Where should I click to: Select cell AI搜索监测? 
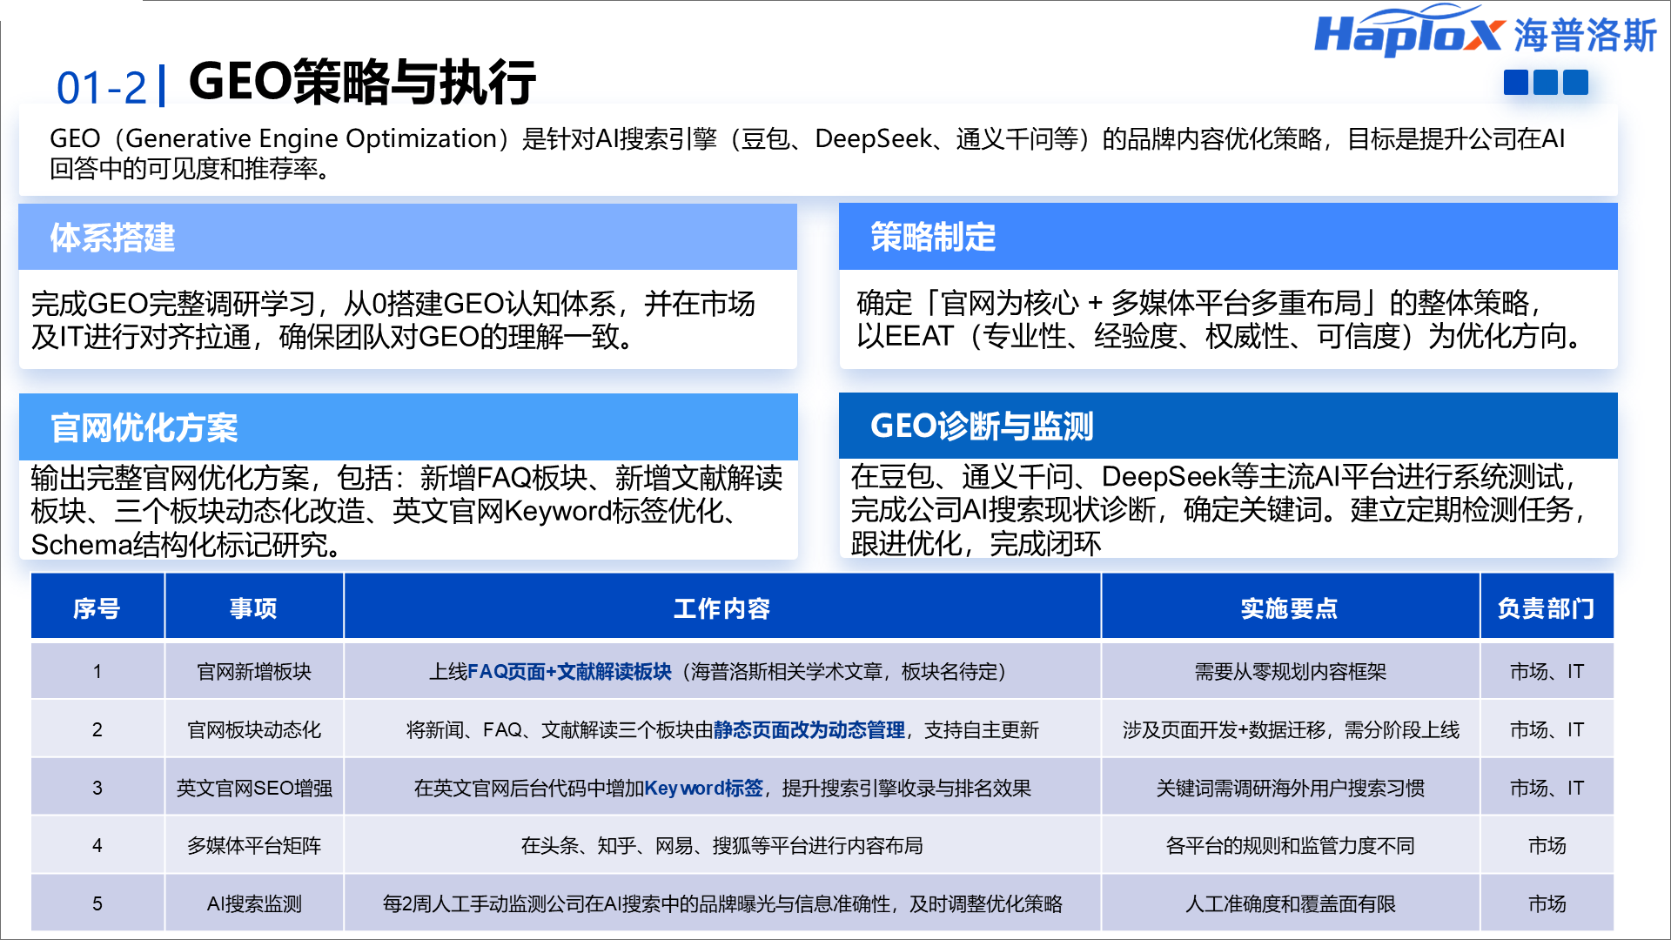click(254, 903)
